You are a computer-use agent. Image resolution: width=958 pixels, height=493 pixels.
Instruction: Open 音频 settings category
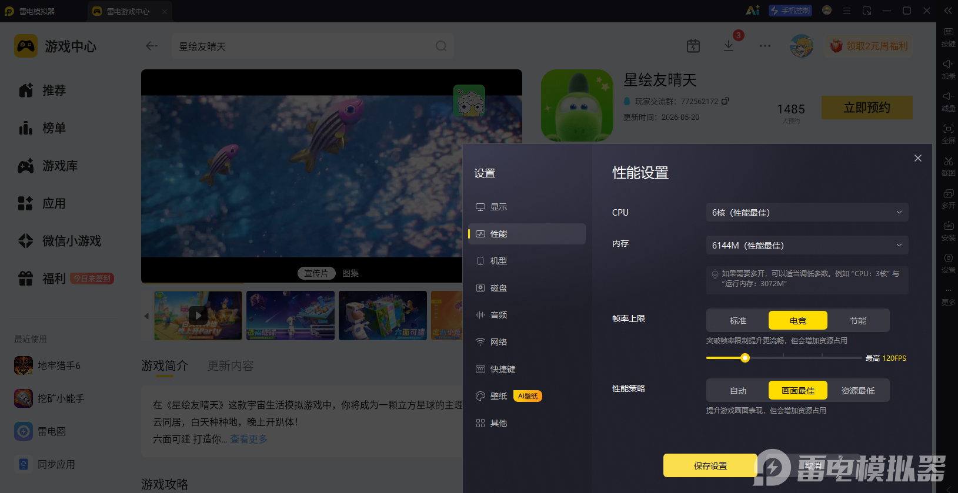(x=527, y=315)
